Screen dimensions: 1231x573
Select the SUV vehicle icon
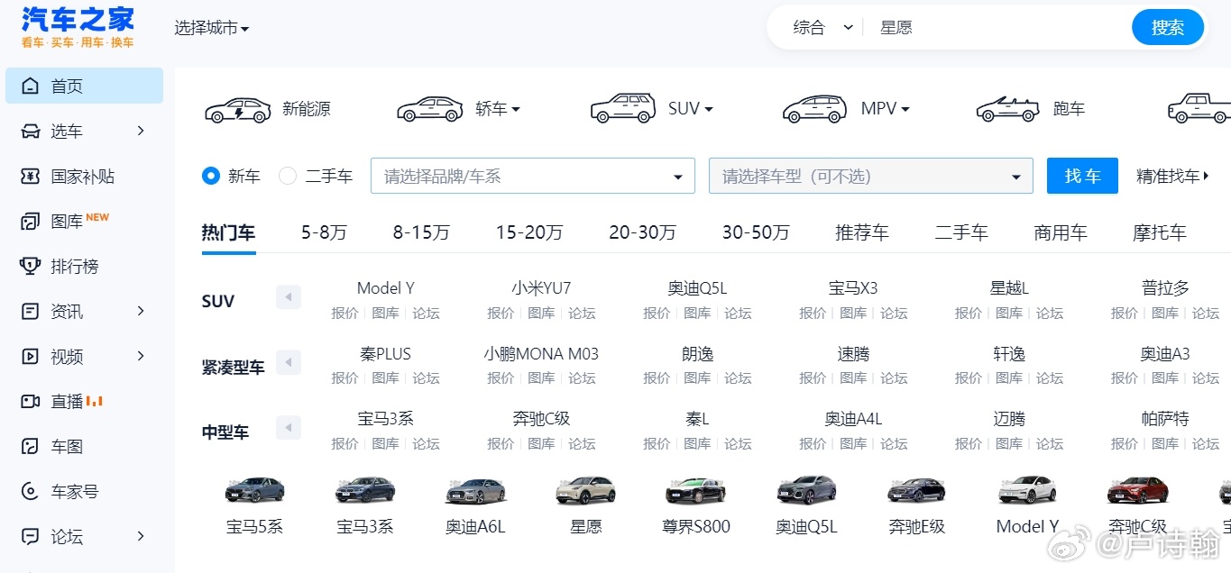point(623,108)
